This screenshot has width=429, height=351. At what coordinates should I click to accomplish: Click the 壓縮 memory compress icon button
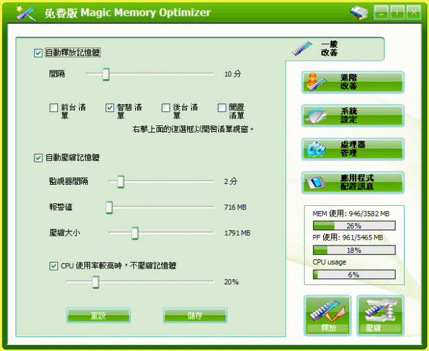[x=379, y=315]
